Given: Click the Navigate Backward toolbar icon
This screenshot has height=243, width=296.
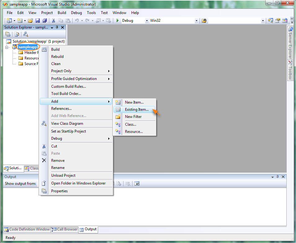Looking at the screenshot, I should [x=98, y=21].
